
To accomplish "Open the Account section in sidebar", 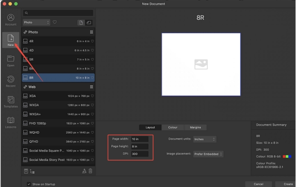I will click(10, 20).
